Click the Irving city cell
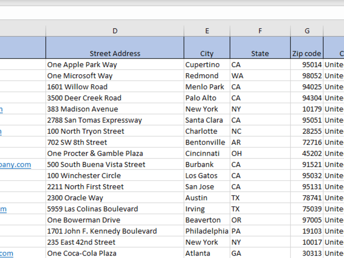 point(207,209)
